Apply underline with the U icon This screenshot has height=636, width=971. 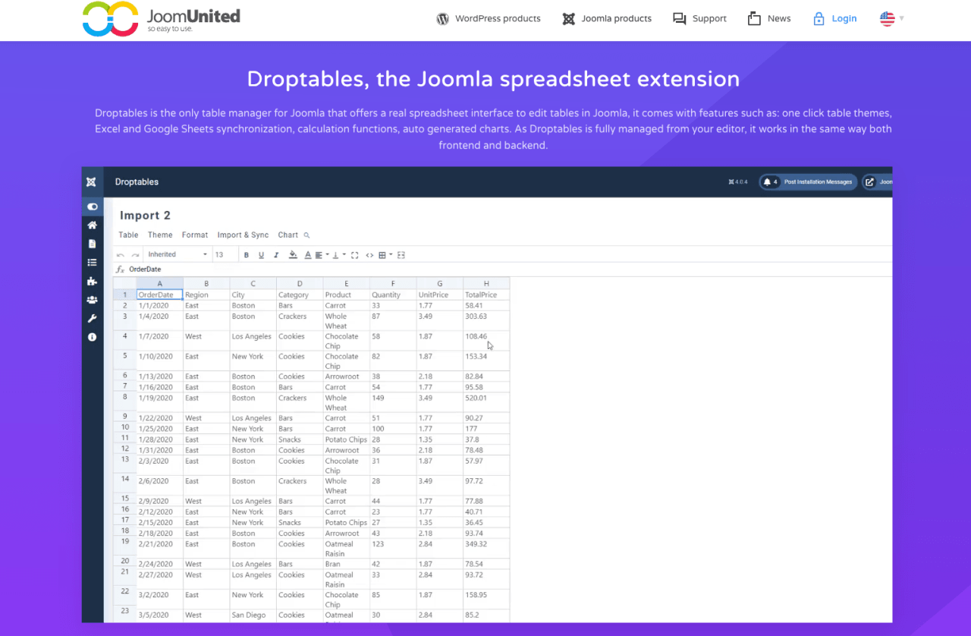pyautogui.click(x=261, y=255)
